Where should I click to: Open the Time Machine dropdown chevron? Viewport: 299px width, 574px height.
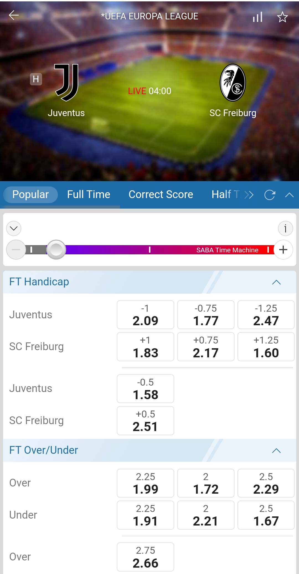coord(14,229)
